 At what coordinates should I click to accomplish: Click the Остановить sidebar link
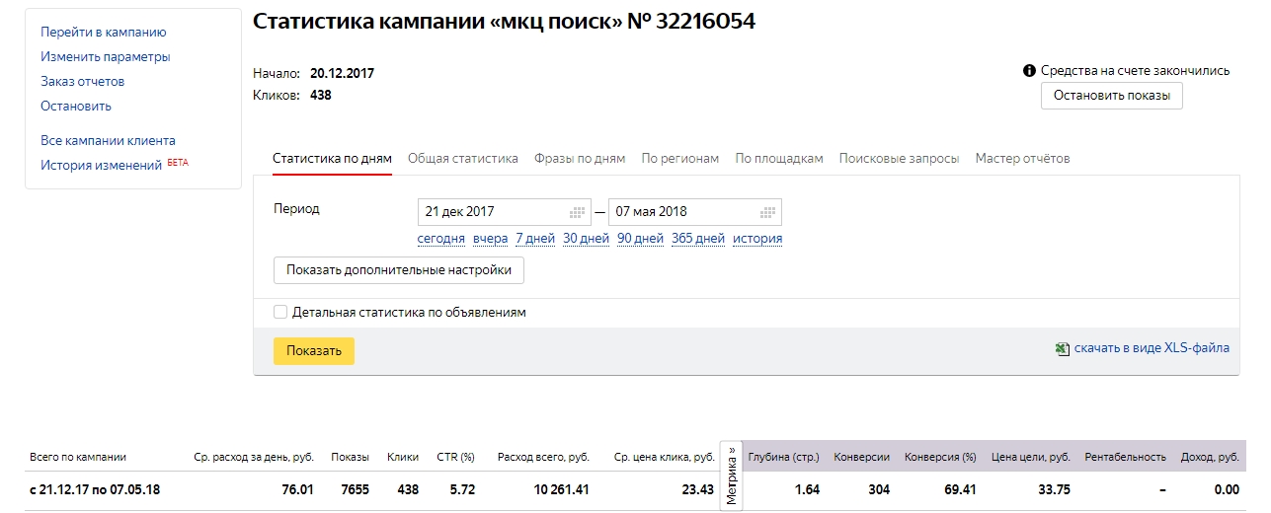(76, 107)
